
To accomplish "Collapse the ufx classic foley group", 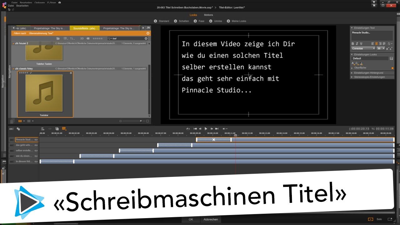I will click(13, 68).
